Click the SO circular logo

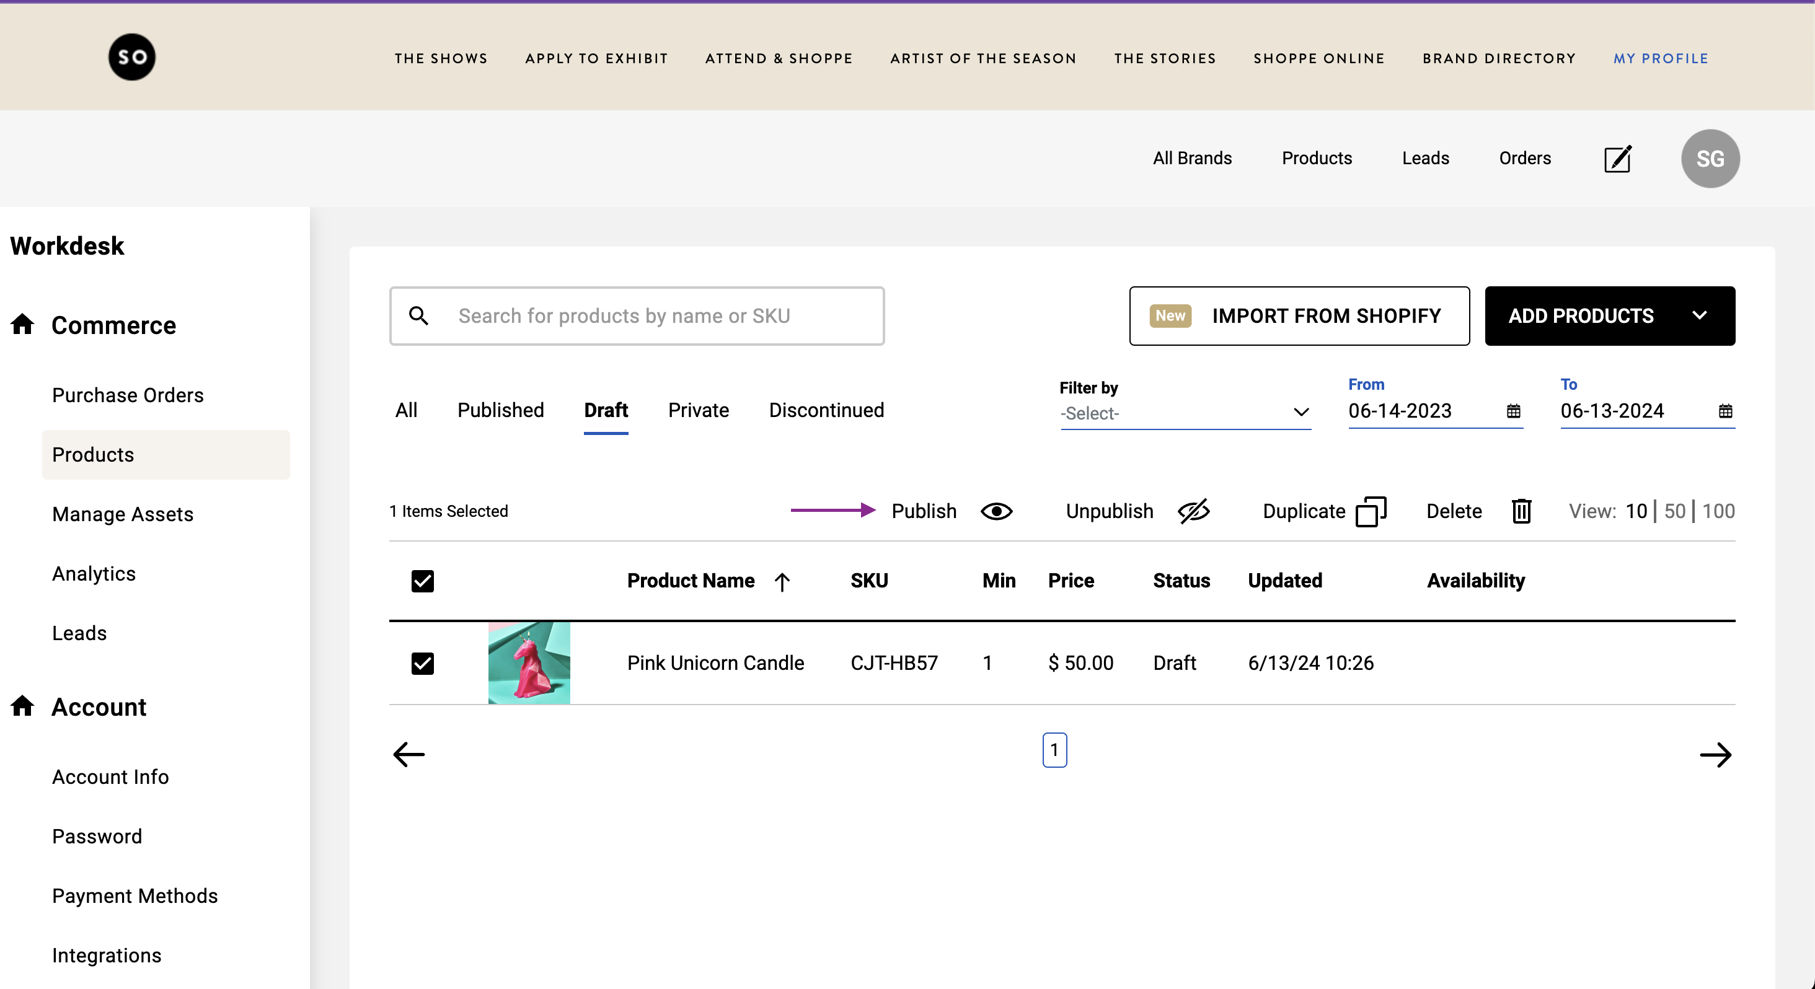(x=132, y=57)
